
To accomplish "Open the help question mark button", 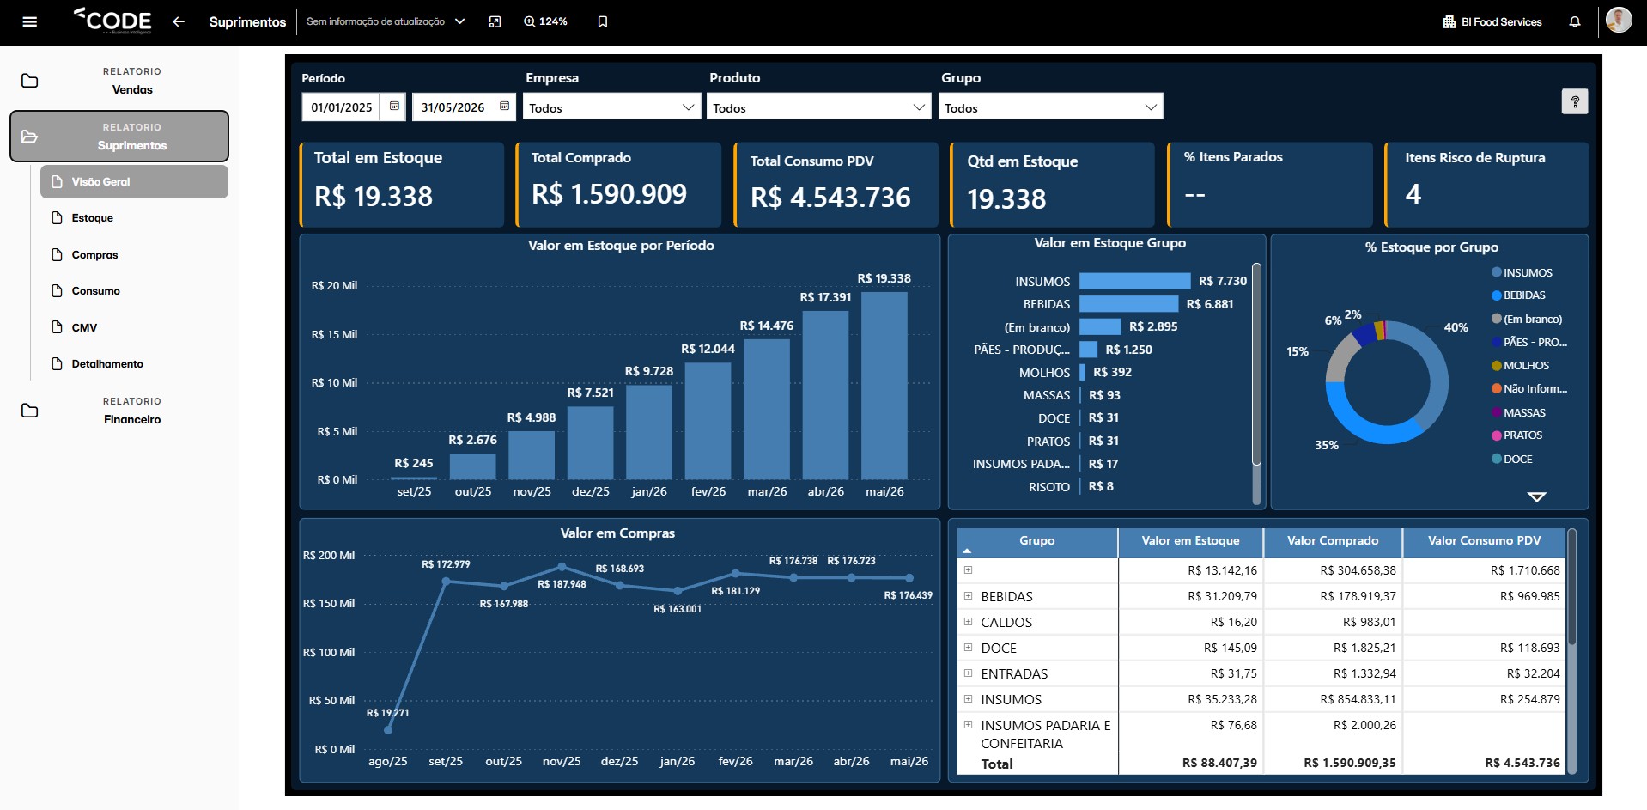I will tap(1575, 101).
